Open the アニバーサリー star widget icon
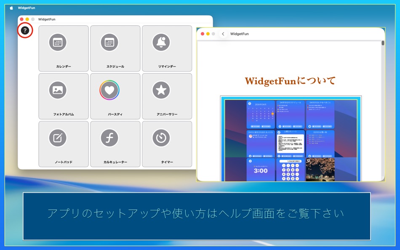Screen dimensions: 400x250 point(161,90)
